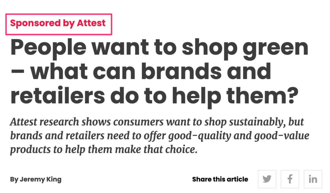
Task: Click the 'By Jeremy King' byline
Action: [x=35, y=179]
